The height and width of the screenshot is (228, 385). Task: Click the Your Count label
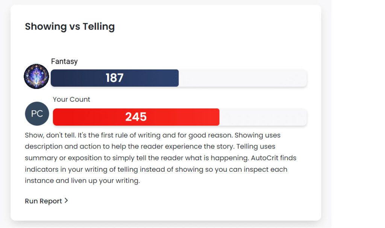pos(71,99)
